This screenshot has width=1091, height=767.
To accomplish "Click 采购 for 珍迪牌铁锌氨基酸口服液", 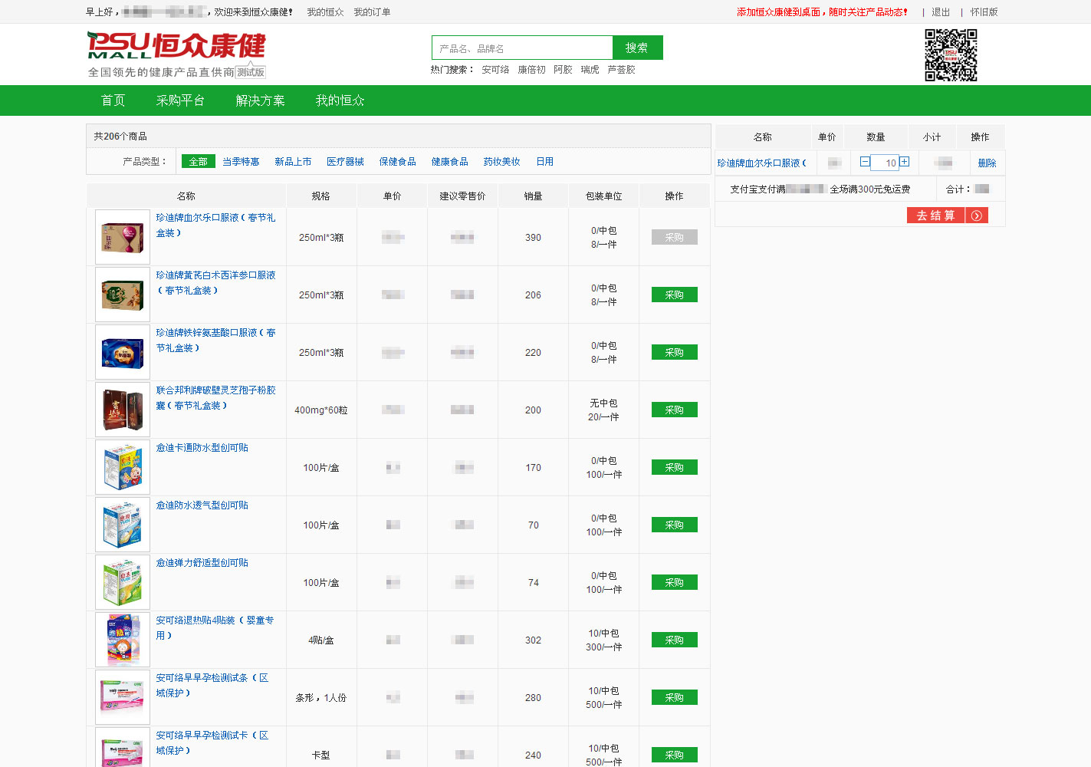I will tap(675, 352).
